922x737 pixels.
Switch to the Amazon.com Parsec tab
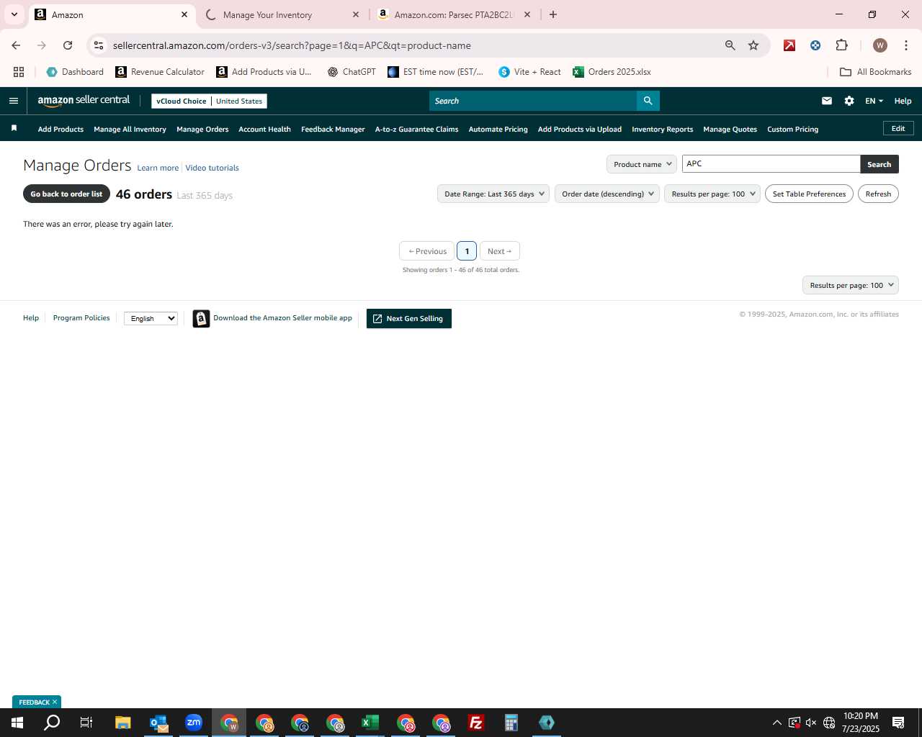454,14
